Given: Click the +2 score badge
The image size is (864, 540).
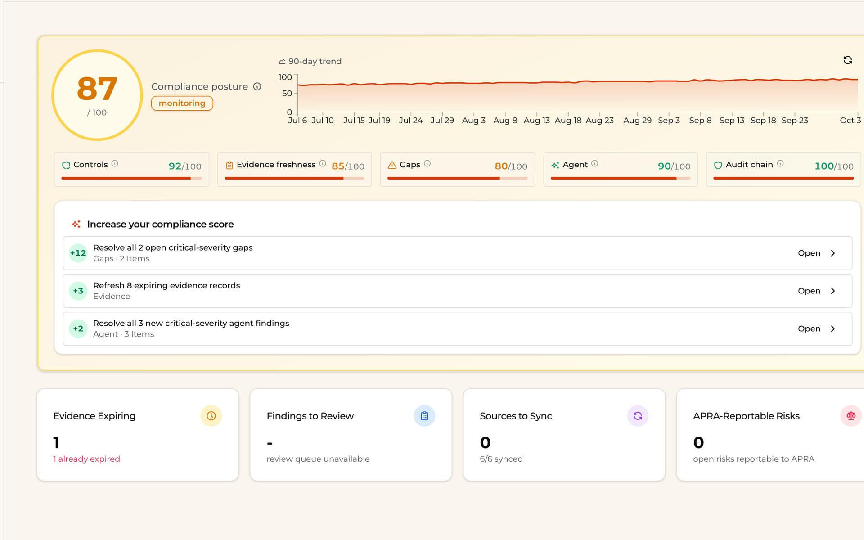Looking at the screenshot, I should click(78, 328).
